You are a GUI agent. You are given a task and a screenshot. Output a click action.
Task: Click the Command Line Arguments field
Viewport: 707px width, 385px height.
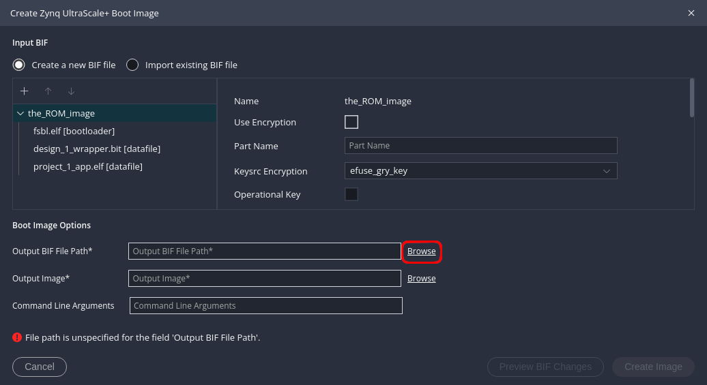pyautogui.click(x=265, y=306)
